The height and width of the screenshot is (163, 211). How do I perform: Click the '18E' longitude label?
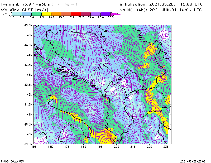click(x=83, y=147)
